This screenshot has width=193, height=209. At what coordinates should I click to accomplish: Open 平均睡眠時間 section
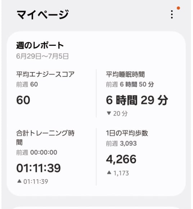point(125,74)
